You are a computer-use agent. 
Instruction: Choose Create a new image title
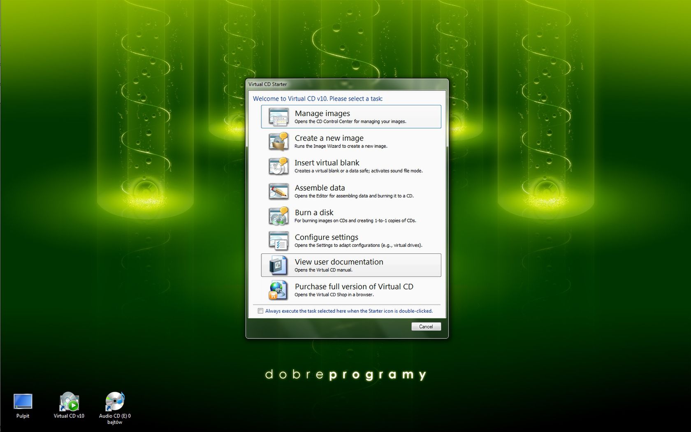(329, 138)
